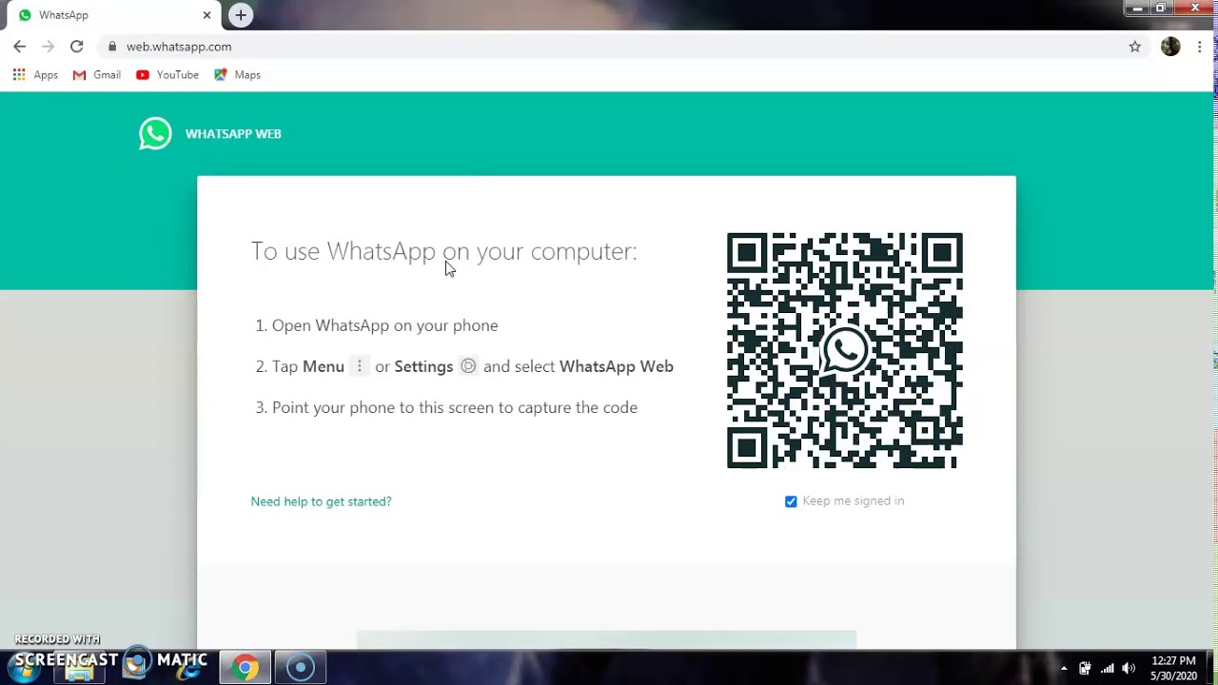This screenshot has height=685, width=1218.
Task: Click the QR code to reload it
Action: click(845, 351)
